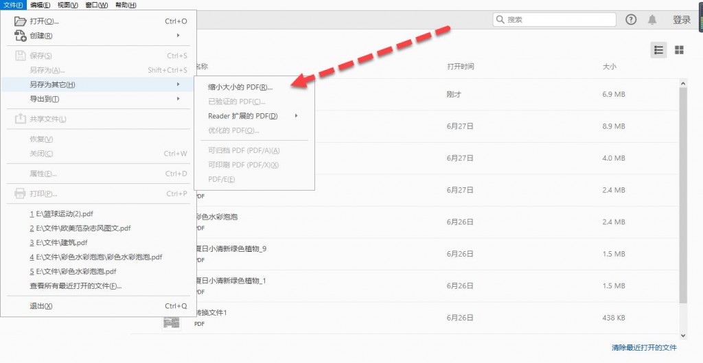703x363 pixels.
Task: Click the search magnifier icon
Action: [x=500, y=20]
